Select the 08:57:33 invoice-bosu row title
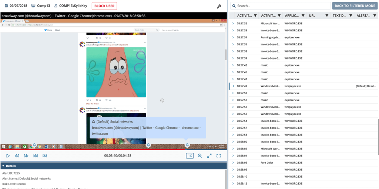This screenshot has width=379, height=189. (271, 30)
